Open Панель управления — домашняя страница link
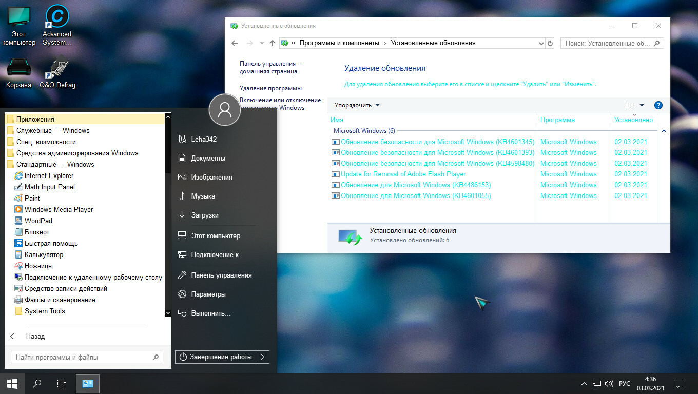The image size is (698, 394). [272, 68]
